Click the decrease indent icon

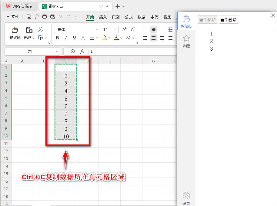(x=171, y=29)
